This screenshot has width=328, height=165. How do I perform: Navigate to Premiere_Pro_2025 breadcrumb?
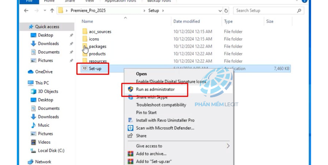coord(88,11)
